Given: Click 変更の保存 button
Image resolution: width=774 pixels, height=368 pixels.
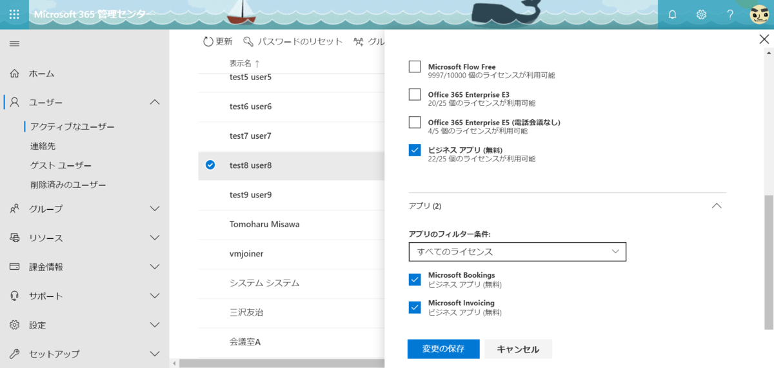Looking at the screenshot, I should (x=444, y=349).
